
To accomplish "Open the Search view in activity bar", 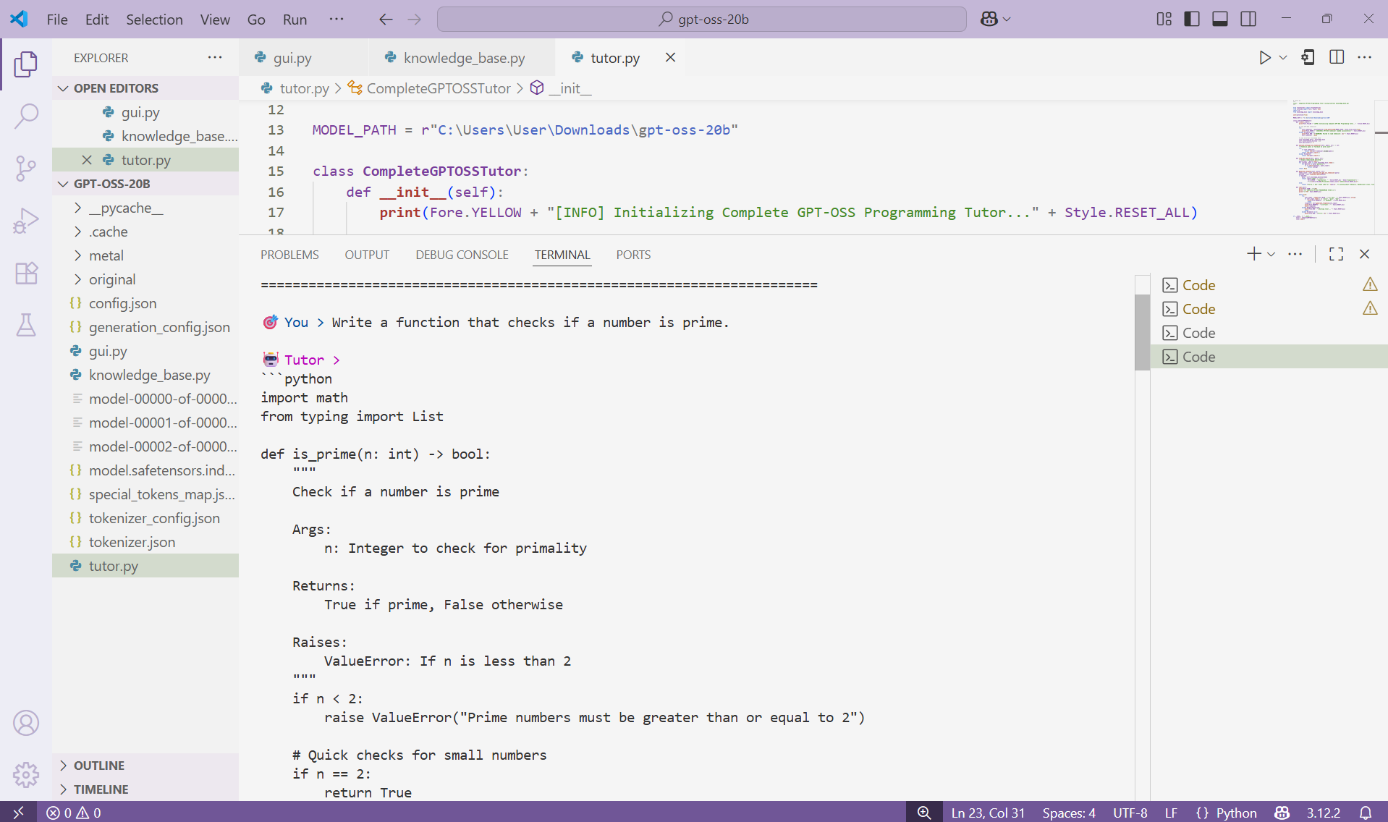I will coord(26,116).
